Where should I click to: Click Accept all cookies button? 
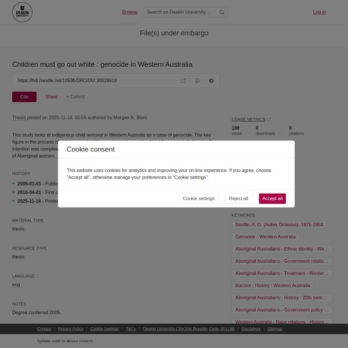[x=273, y=198]
